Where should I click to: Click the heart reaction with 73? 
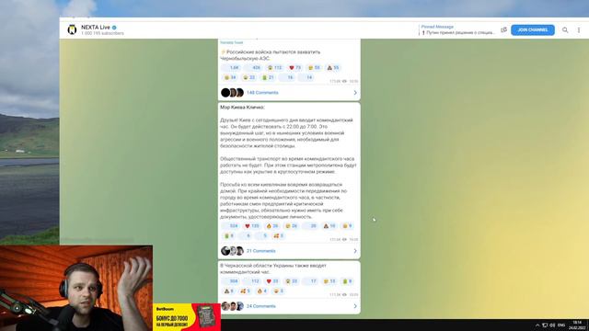294,68
